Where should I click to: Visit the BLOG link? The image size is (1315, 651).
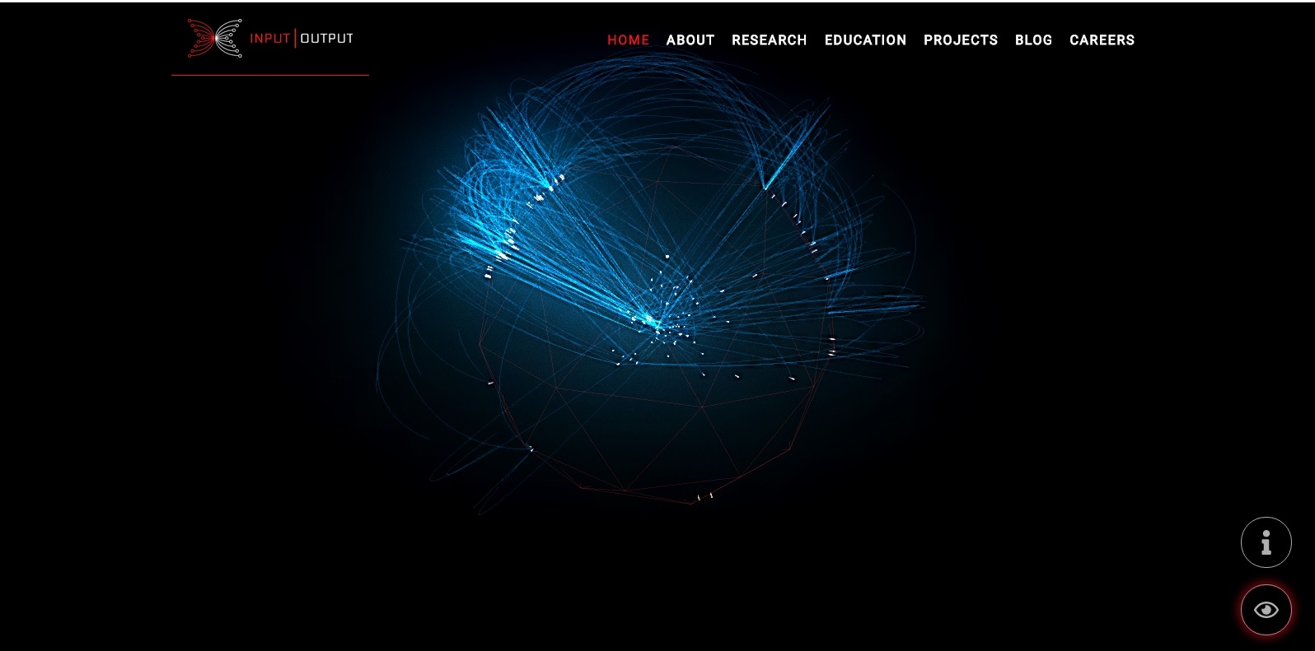tap(1033, 40)
